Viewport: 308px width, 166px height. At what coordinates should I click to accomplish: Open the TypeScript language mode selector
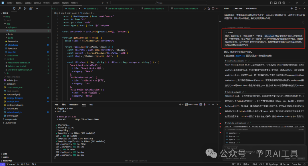point(273,164)
